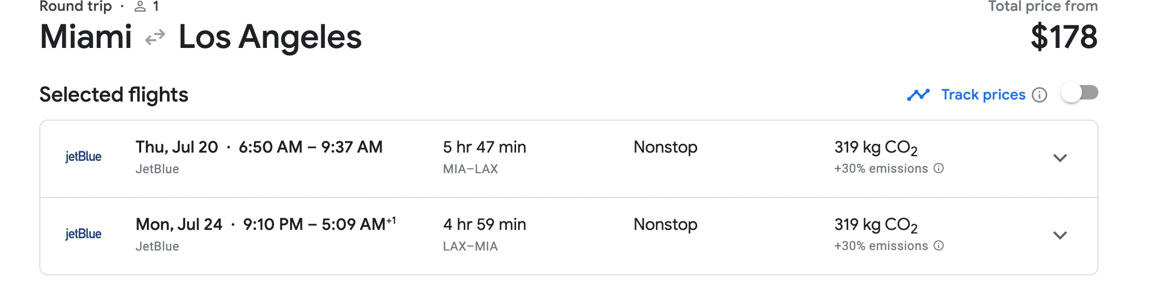Click the $178 total price
This screenshot has width=1176, height=299.
(1064, 37)
